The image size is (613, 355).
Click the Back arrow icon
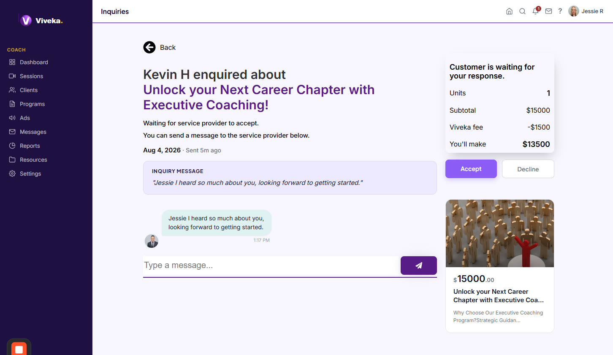click(149, 47)
